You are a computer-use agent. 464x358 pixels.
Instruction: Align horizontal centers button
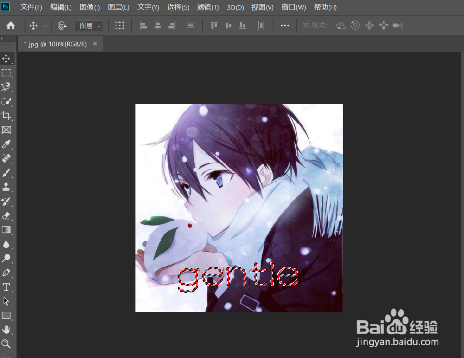158,26
